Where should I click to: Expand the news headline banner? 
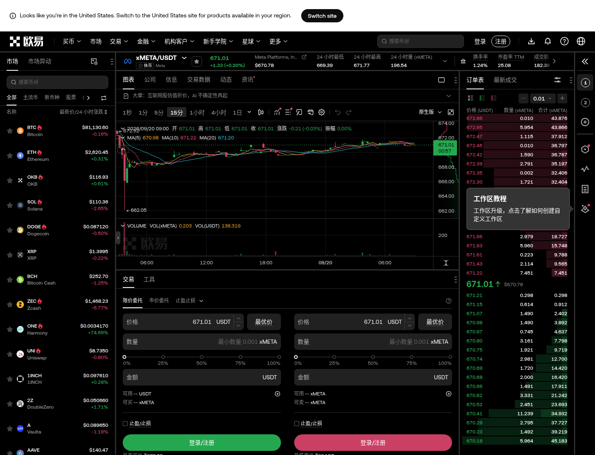(449, 96)
